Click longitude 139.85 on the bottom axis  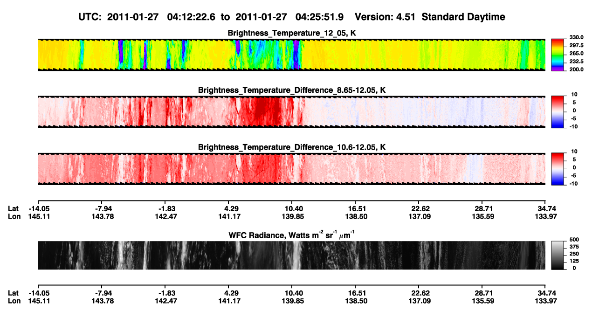[294, 300]
